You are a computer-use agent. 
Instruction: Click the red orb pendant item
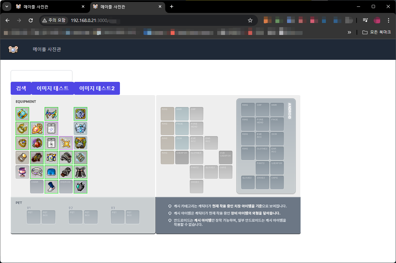pyautogui.click(x=37, y=143)
